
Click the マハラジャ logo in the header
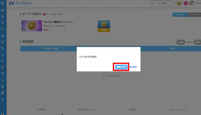(x=20, y=4)
